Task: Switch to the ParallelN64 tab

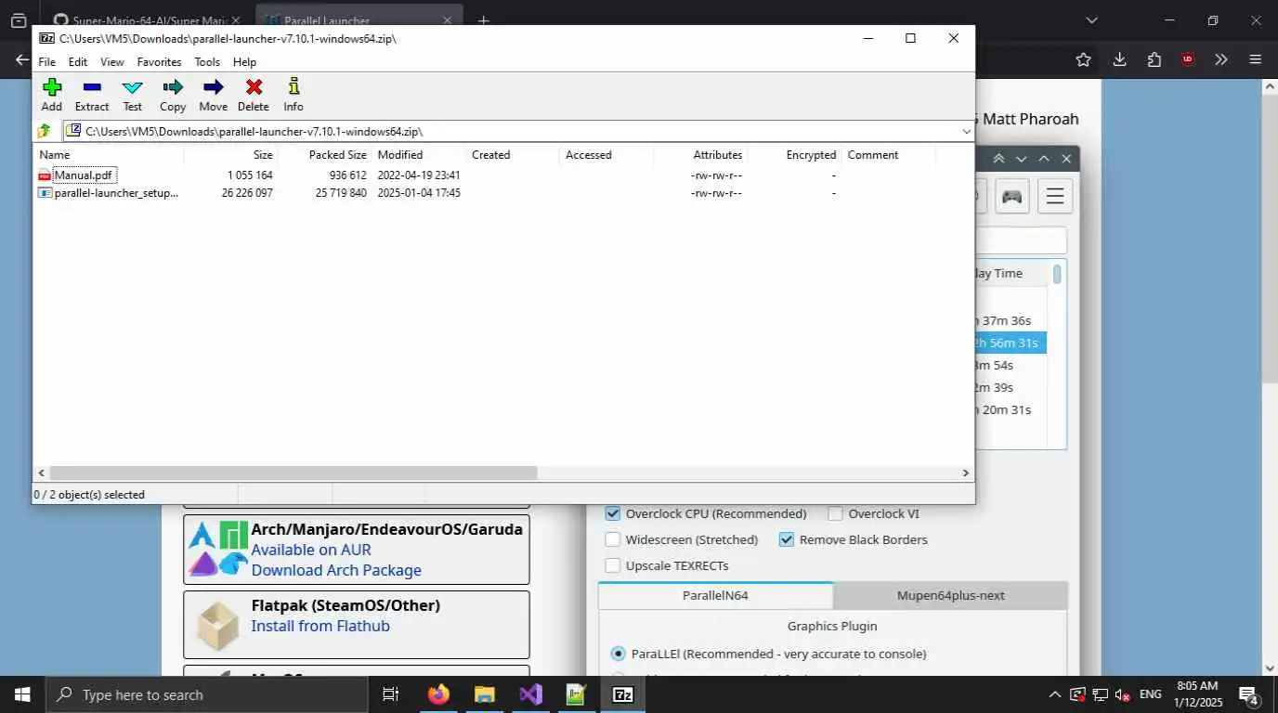Action: tap(715, 595)
